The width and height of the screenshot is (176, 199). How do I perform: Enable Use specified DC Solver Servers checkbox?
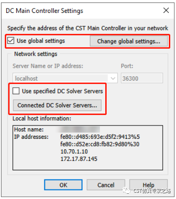coord(16,91)
